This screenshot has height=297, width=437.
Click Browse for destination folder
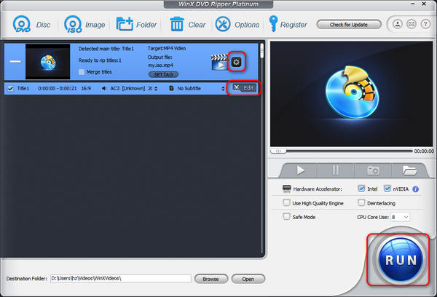[210, 279]
